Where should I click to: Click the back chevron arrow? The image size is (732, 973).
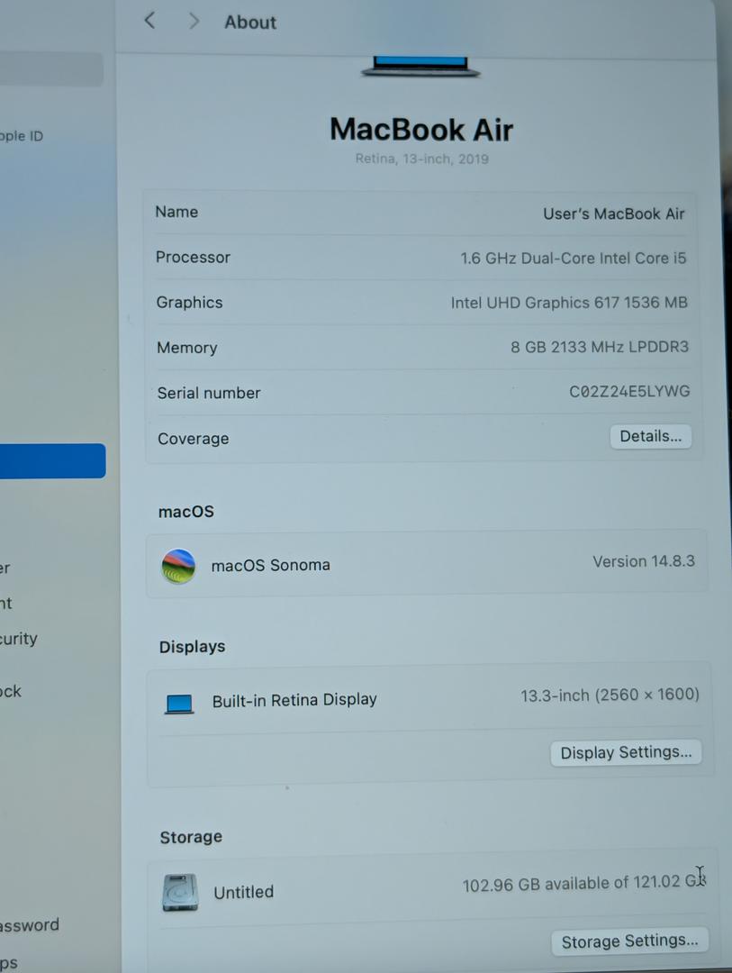pyautogui.click(x=149, y=21)
